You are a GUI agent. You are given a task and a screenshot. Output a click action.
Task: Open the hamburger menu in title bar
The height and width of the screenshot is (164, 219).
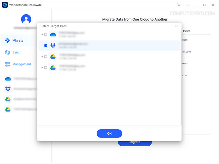coord(187,5)
